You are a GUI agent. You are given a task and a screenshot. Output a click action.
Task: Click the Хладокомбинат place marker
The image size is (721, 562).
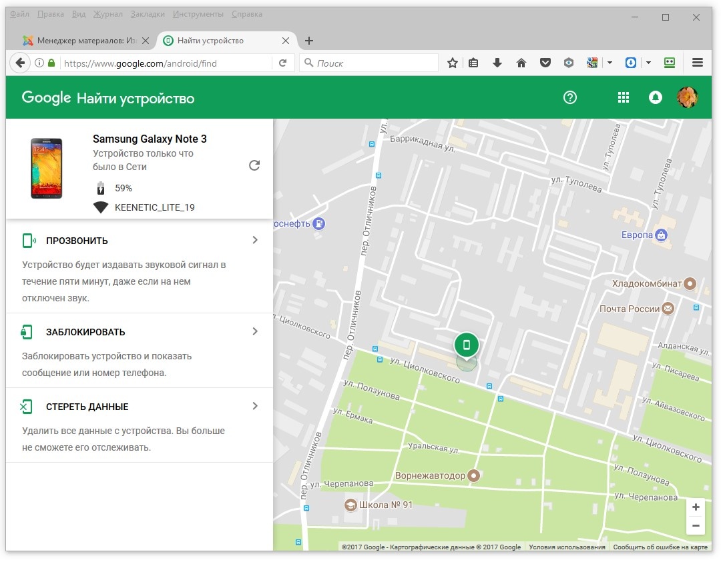[x=690, y=283]
